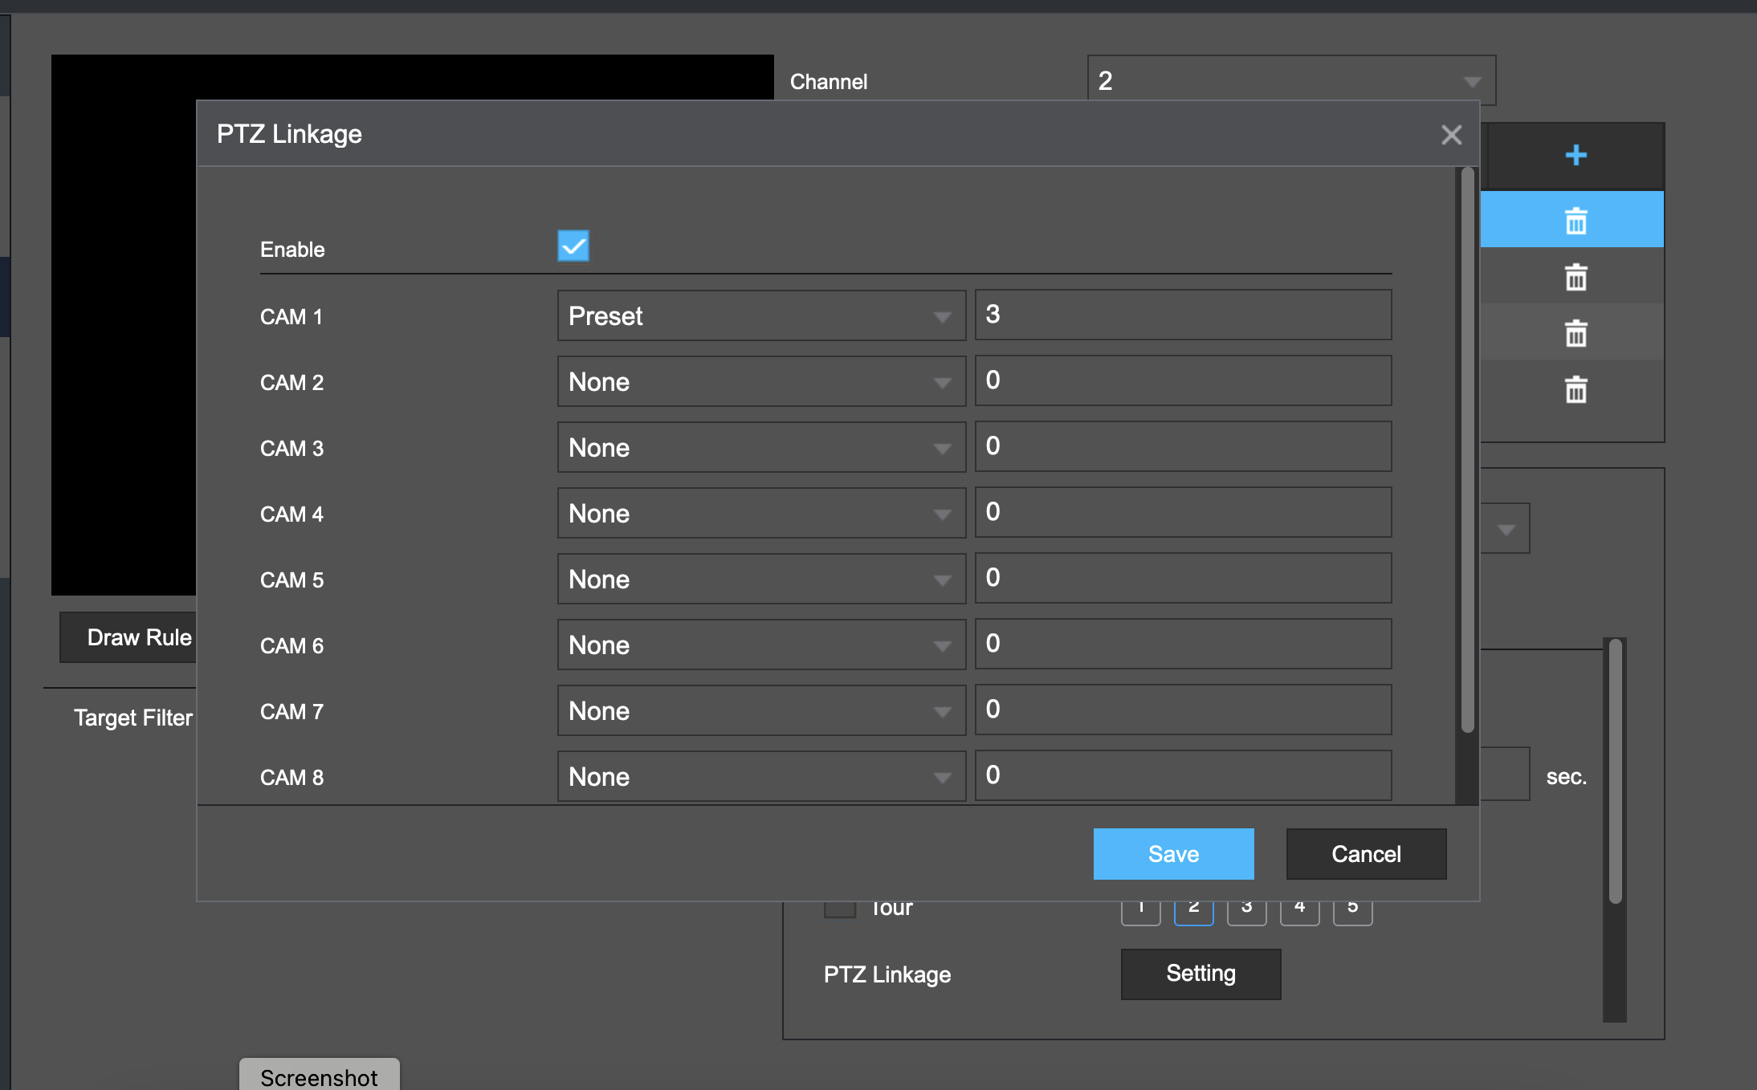Delete the highlighted blue rule row
Screen dimensions: 1757x1090
pyautogui.click(x=1576, y=221)
